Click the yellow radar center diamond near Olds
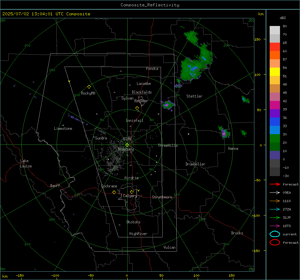 (127, 145)
